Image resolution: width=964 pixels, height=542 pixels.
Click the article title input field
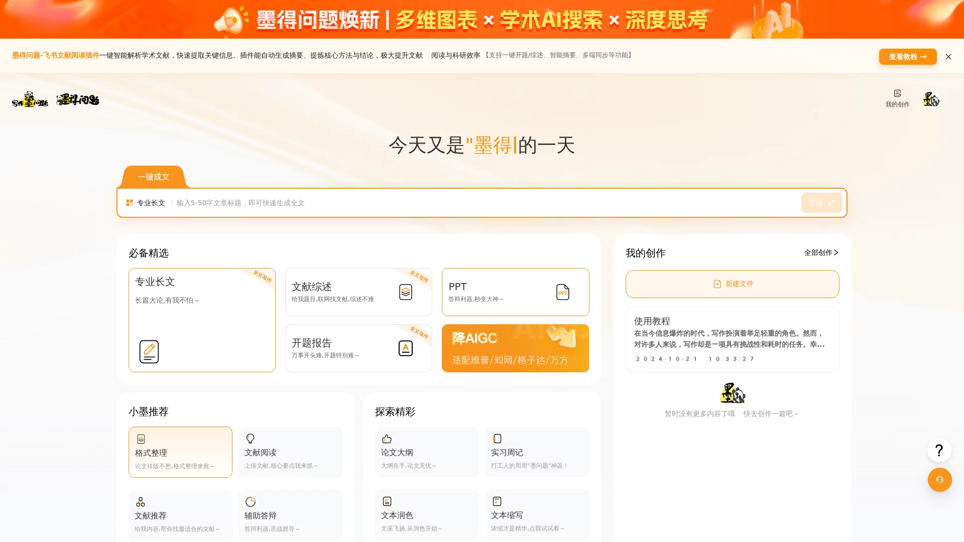click(x=351, y=203)
